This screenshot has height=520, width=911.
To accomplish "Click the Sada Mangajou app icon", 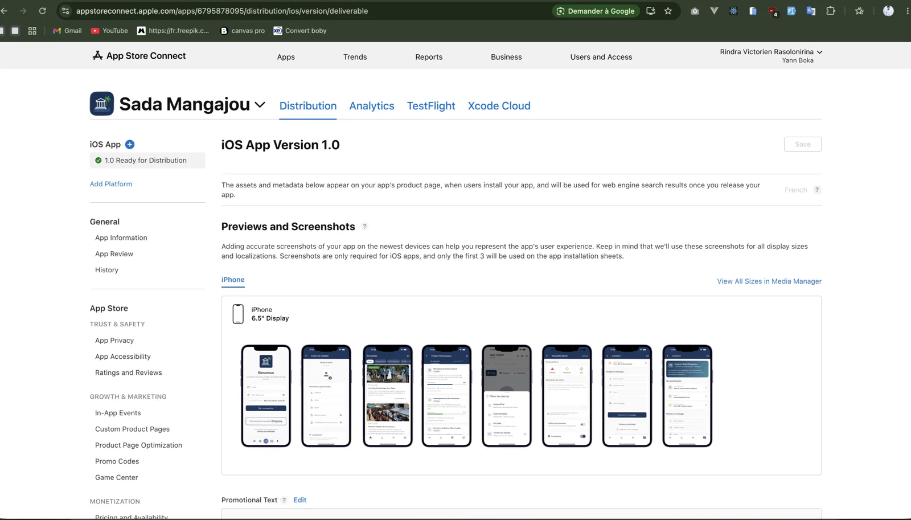I will [x=102, y=104].
